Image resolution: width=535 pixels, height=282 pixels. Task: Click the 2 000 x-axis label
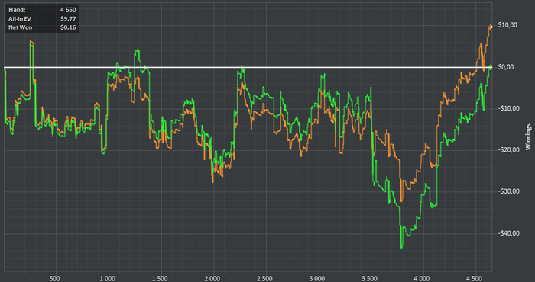212,278
